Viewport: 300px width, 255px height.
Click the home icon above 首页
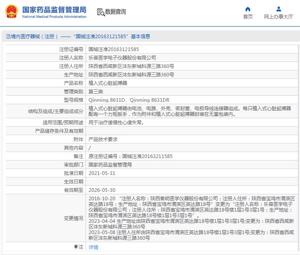click(x=248, y=9)
